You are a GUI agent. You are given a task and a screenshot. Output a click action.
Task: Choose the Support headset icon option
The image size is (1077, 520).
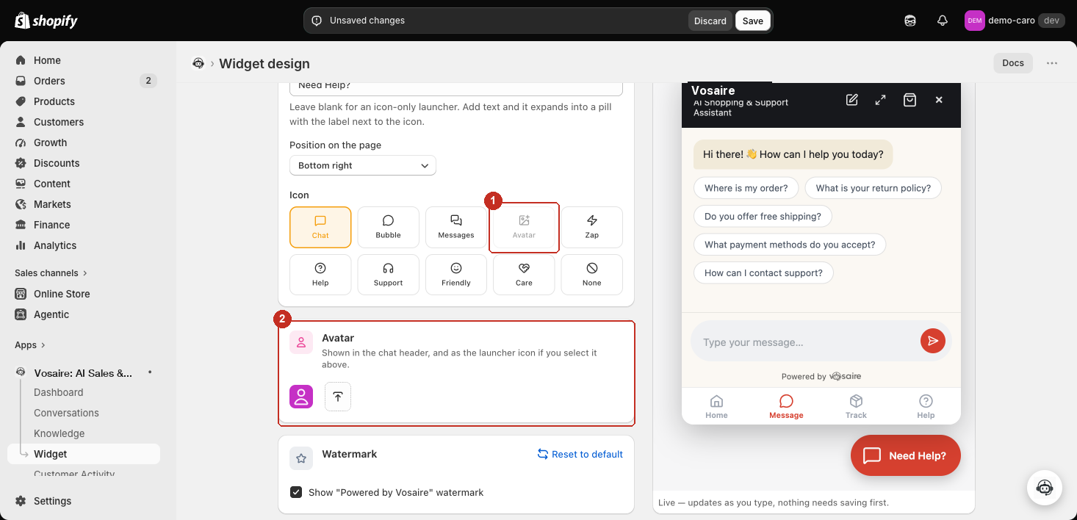(388, 275)
